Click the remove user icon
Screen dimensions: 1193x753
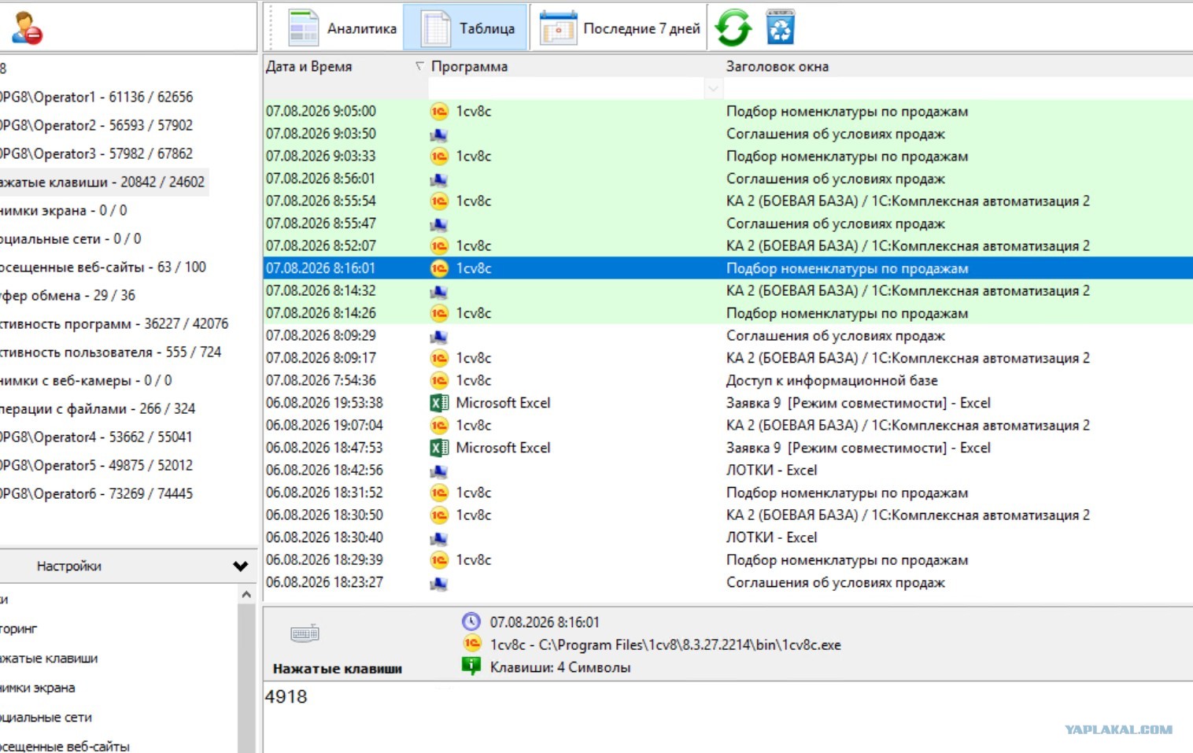click(x=28, y=28)
